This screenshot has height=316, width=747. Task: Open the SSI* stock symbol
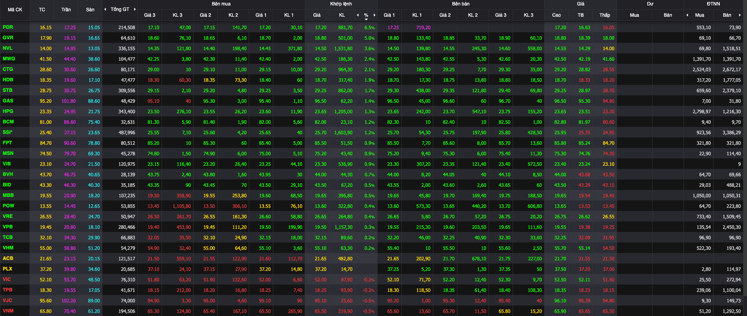7,132
